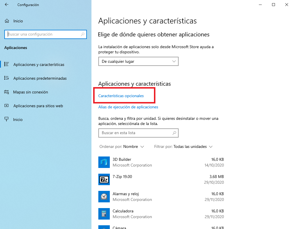Click the 3D Builder app icon
The image size is (293, 229).
tap(103, 162)
